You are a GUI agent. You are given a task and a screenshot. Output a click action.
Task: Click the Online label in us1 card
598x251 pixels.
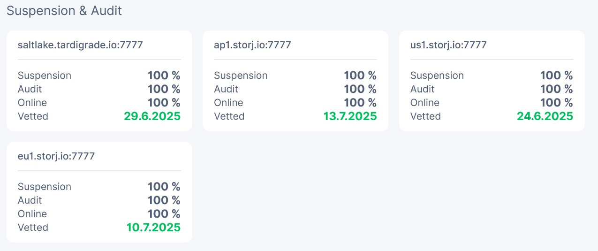click(x=425, y=103)
